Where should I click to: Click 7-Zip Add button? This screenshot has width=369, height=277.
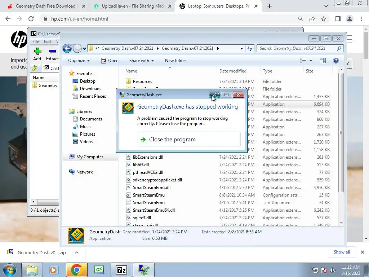[x=37, y=54]
